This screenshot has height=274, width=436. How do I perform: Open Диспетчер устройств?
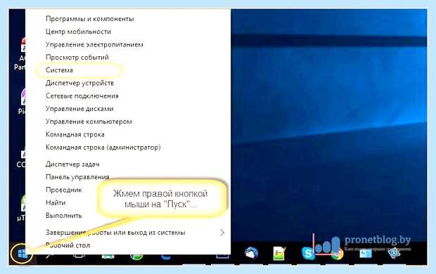[79, 83]
